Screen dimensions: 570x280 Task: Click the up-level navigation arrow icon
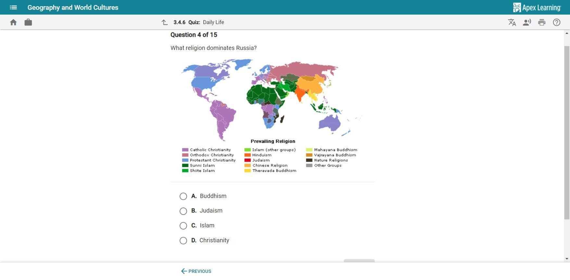165,22
